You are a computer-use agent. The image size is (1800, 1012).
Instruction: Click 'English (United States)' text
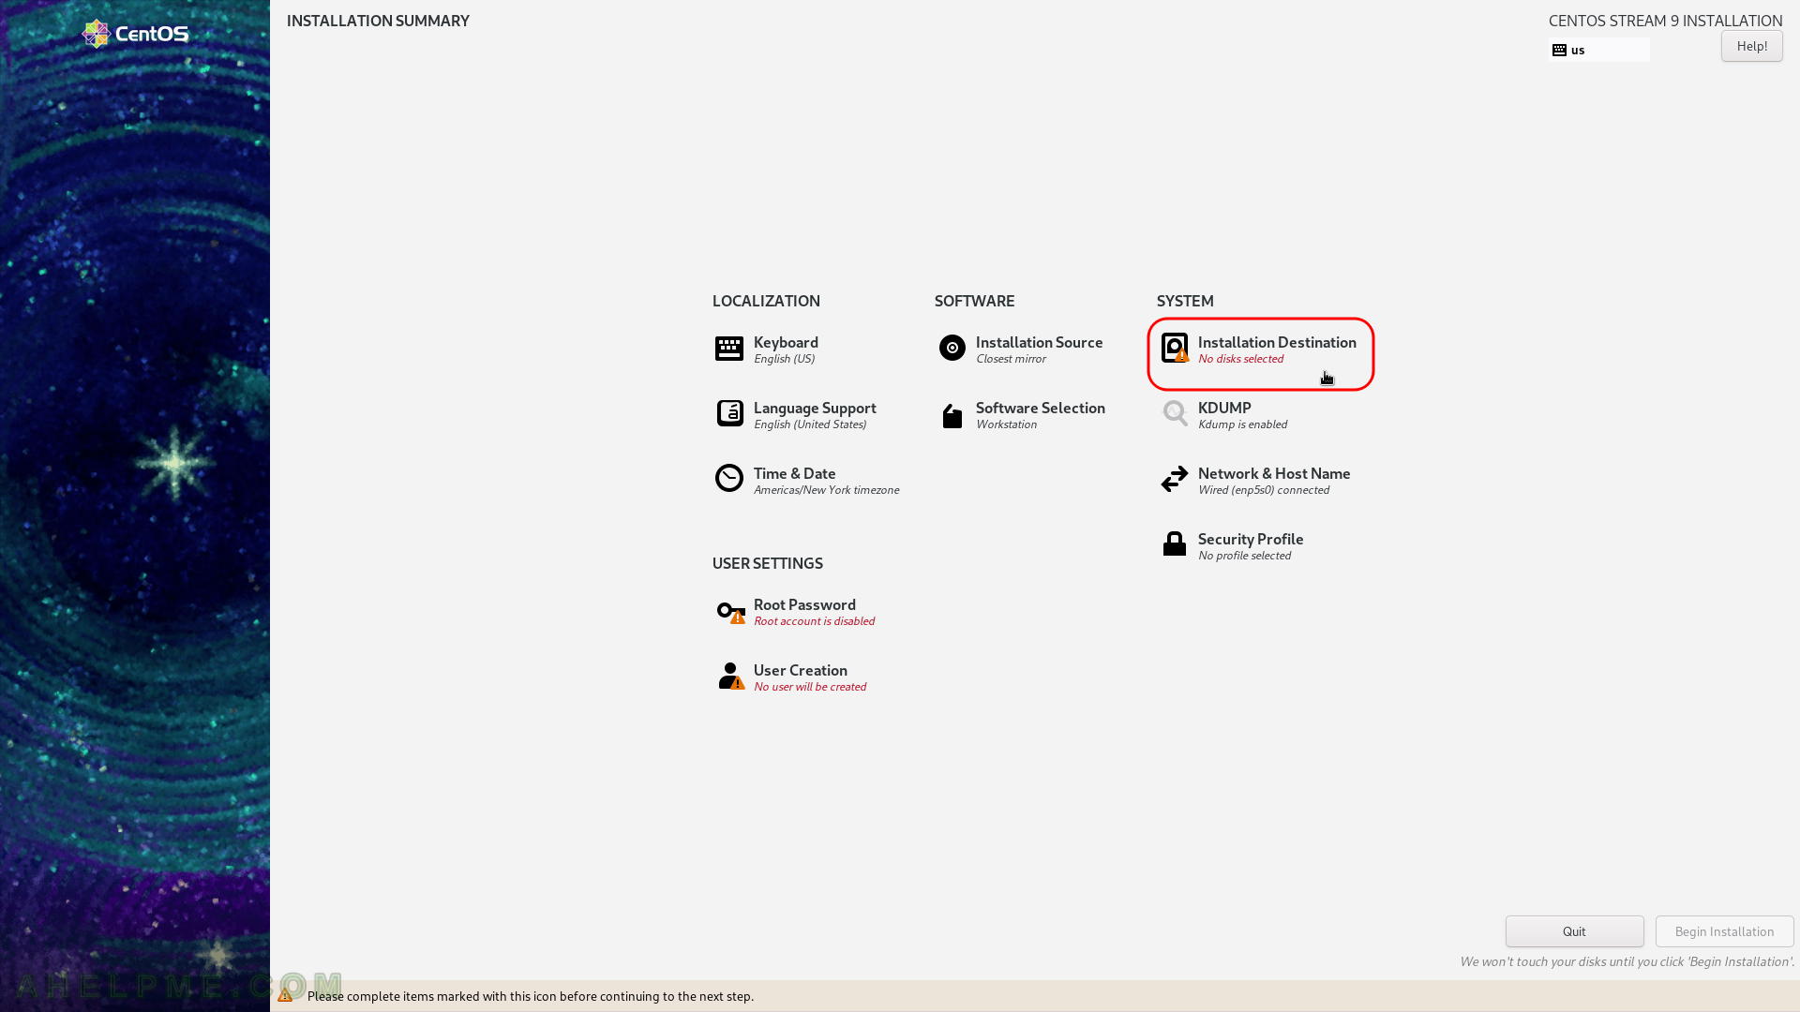(810, 424)
